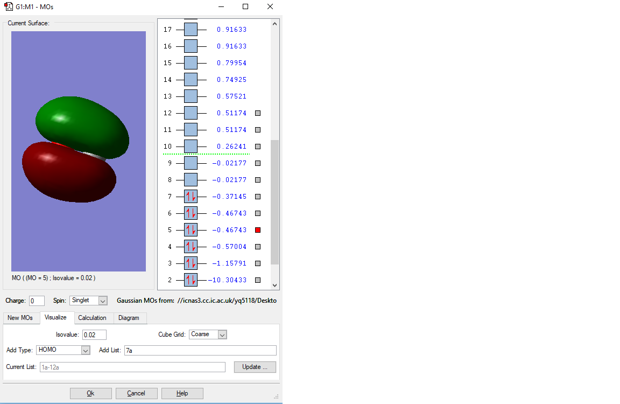Switch to the Diagram tab
Image resolution: width=620 pixels, height=404 pixels.
129,318
